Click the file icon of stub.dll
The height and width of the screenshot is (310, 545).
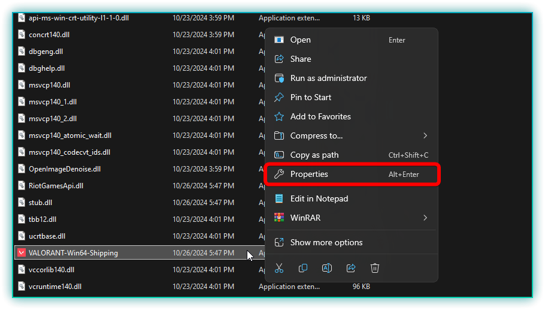pos(22,202)
